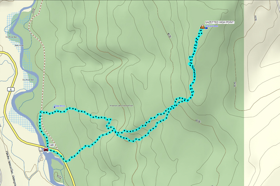Click the blue flag marker beside the summit
The height and width of the screenshot is (186, 280).
(x=206, y=28)
